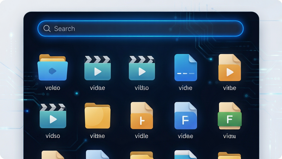Select the clapperboard icon labeled vidae
The width and height of the screenshot is (282, 159).
point(97,68)
